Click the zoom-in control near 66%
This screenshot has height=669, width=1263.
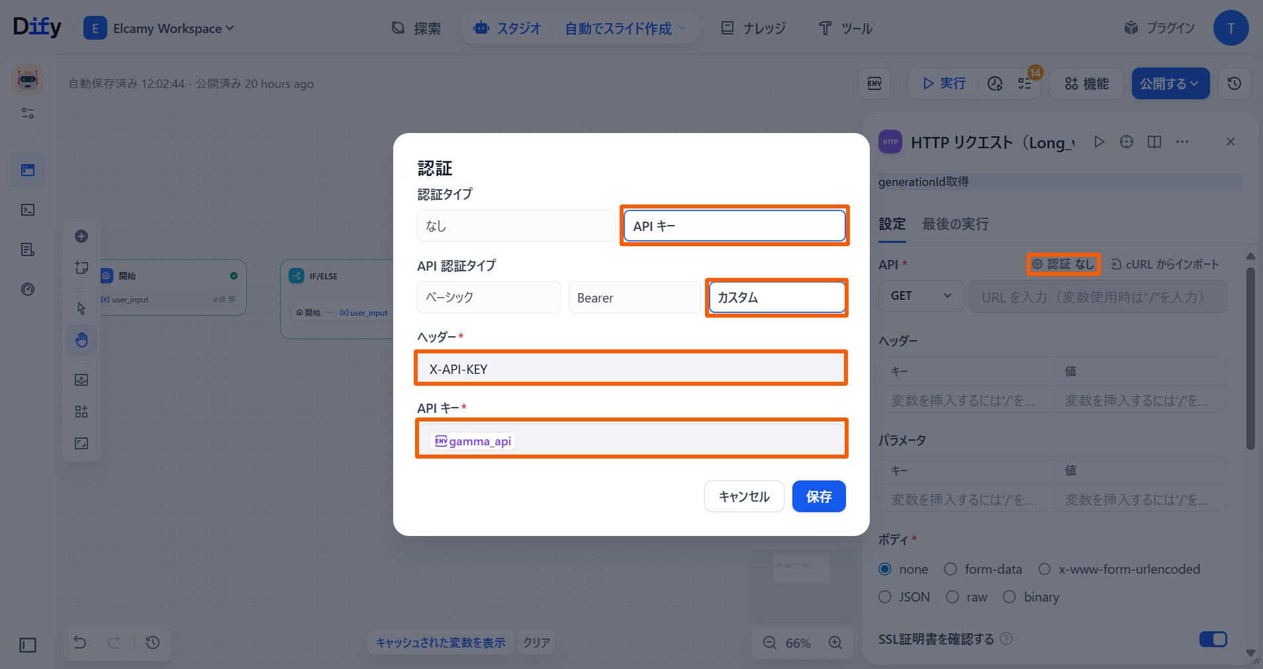coord(835,642)
